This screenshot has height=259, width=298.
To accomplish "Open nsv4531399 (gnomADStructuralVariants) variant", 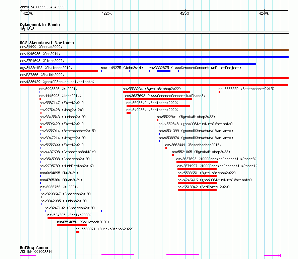I will (196, 131).
